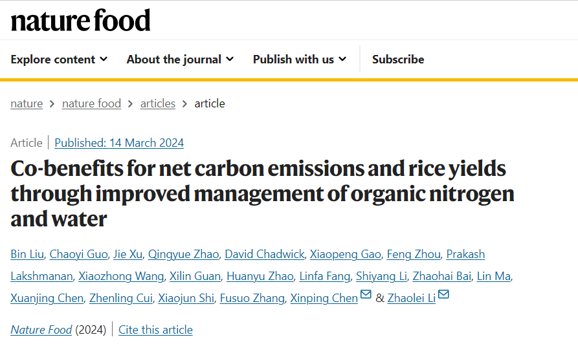Open the Nature Food journal link

click(41, 330)
